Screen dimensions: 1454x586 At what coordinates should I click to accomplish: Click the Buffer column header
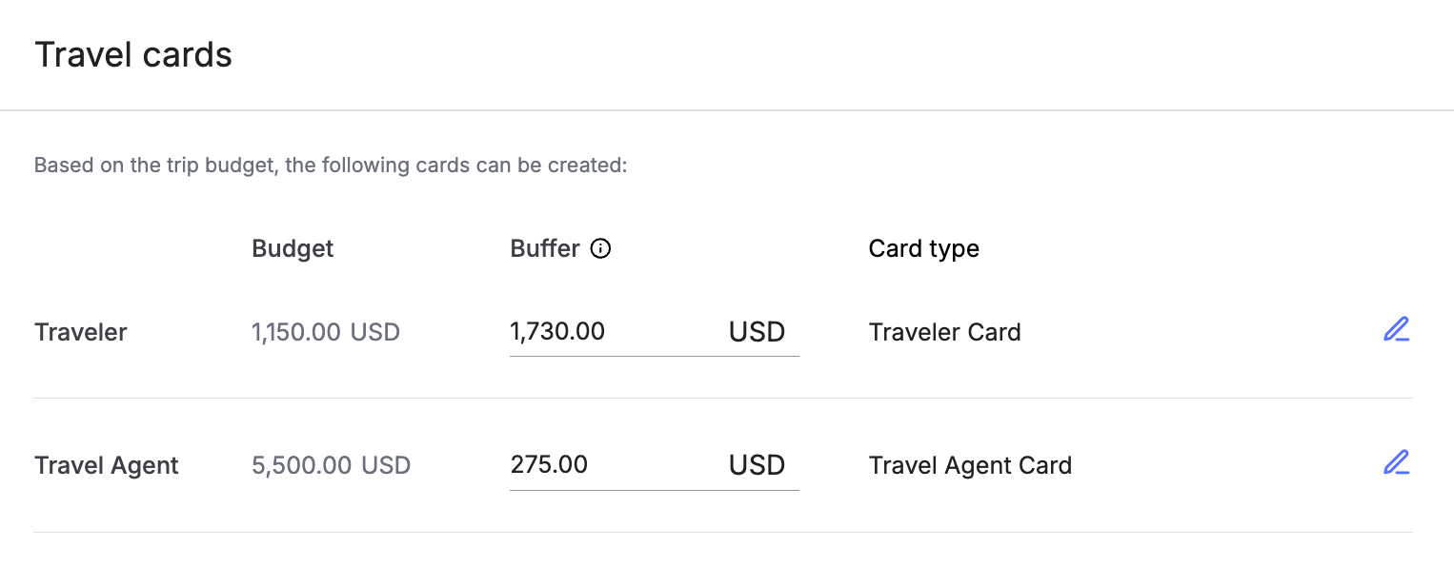pyautogui.click(x=545, y=249)
